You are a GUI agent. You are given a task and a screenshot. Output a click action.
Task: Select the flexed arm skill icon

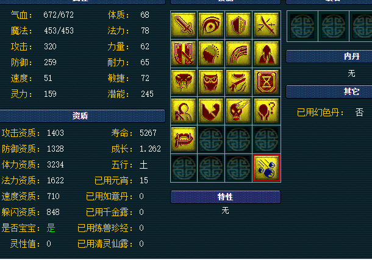click(x=210, y=111)
